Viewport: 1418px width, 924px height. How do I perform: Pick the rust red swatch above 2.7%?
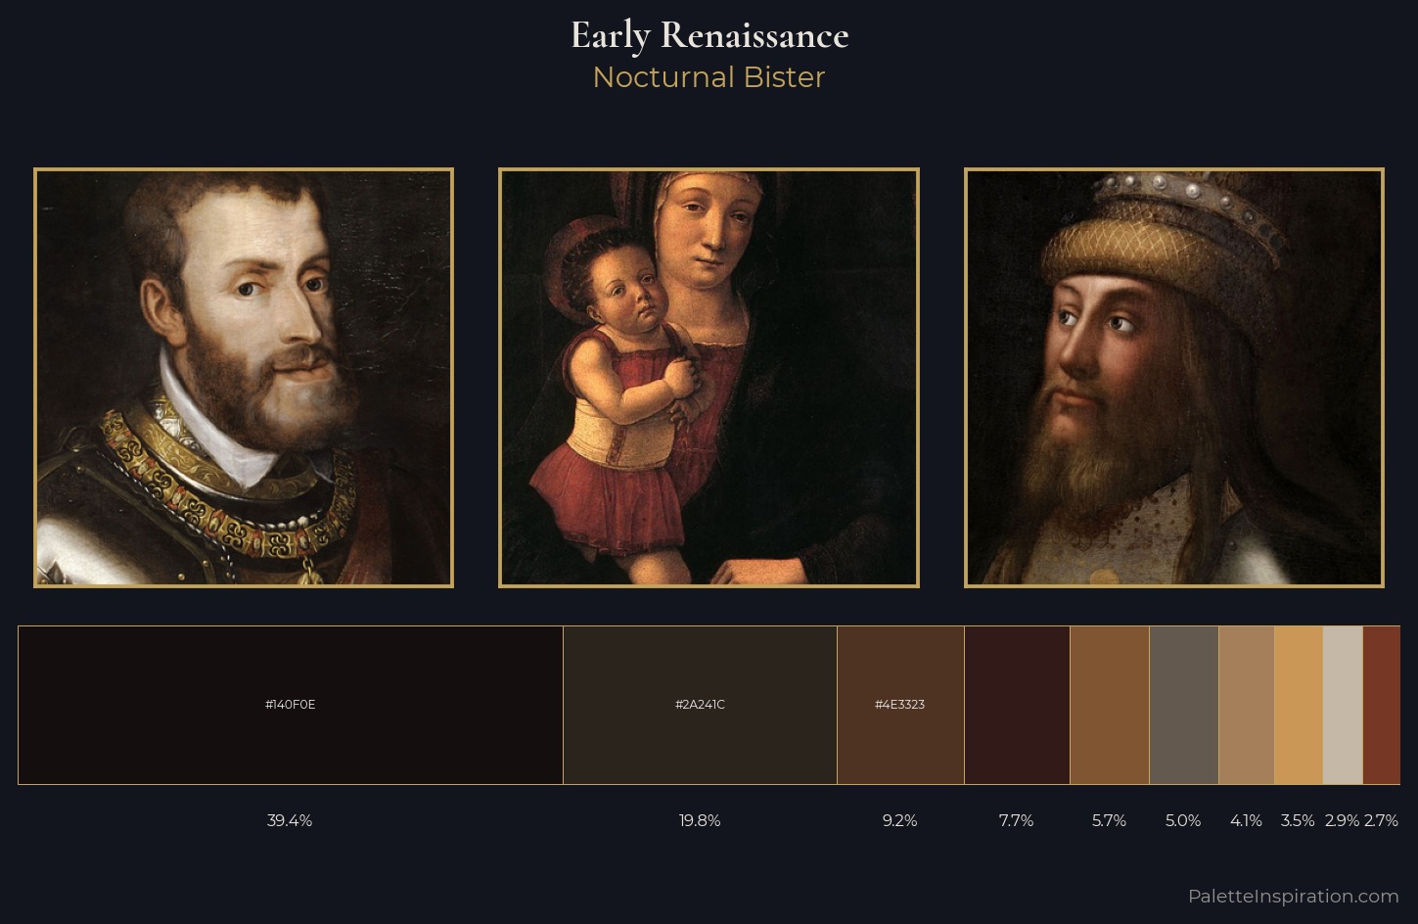point(1382,705)
